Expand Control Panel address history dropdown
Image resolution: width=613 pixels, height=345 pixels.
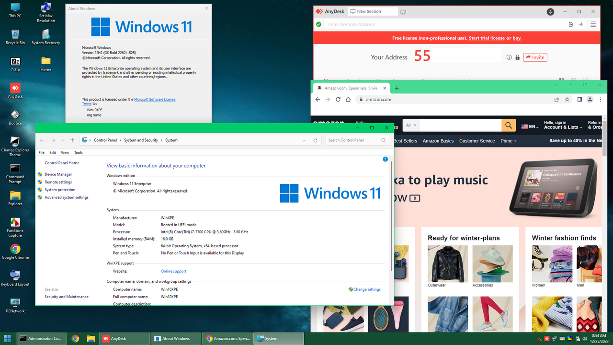[304, 140]
